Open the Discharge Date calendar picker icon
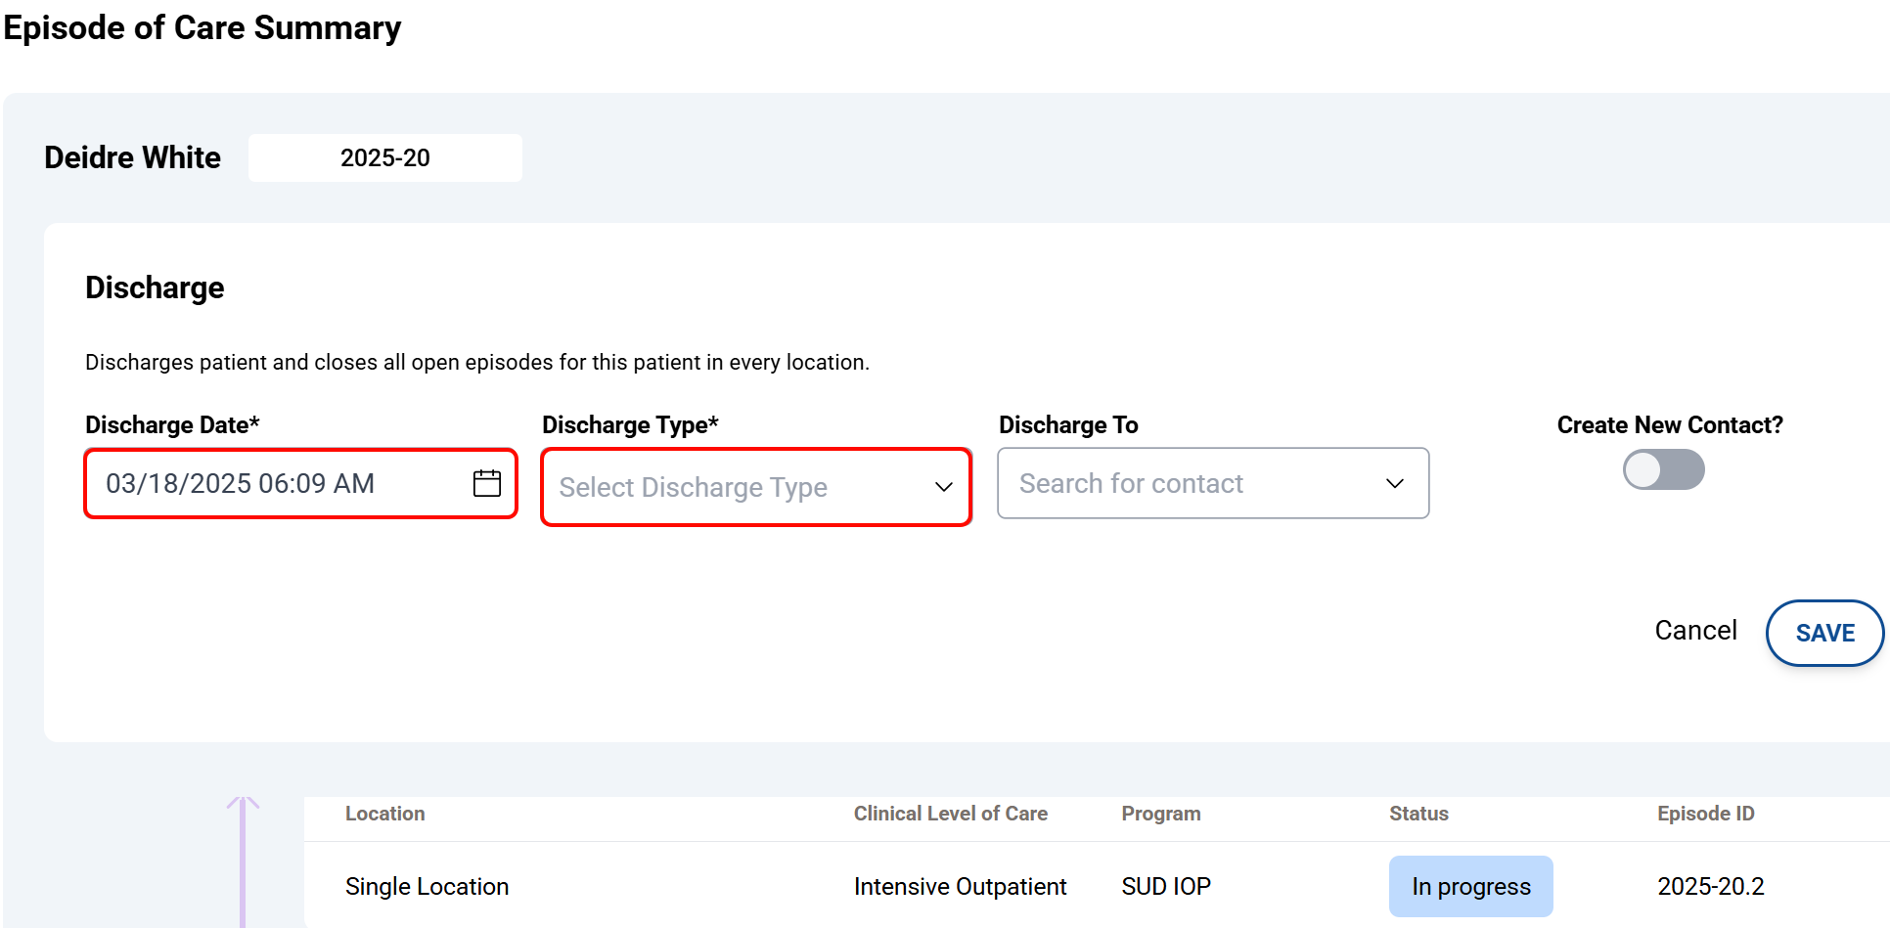1890x928 pixels. (486, 483)
